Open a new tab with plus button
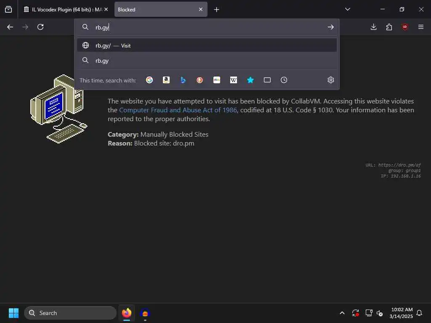This screenshot has height=323, width=431. click(x=216, y=10)
